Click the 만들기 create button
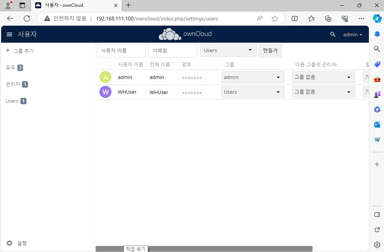 270,51
